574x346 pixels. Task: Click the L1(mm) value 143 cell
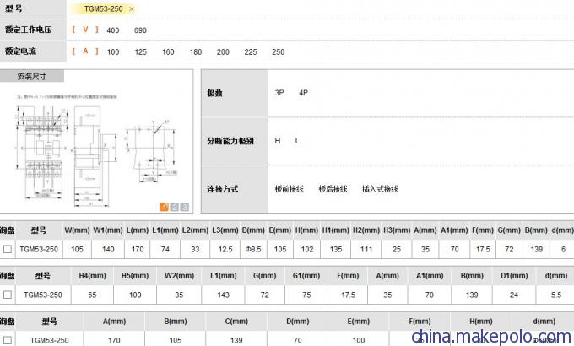coord(224,295)
